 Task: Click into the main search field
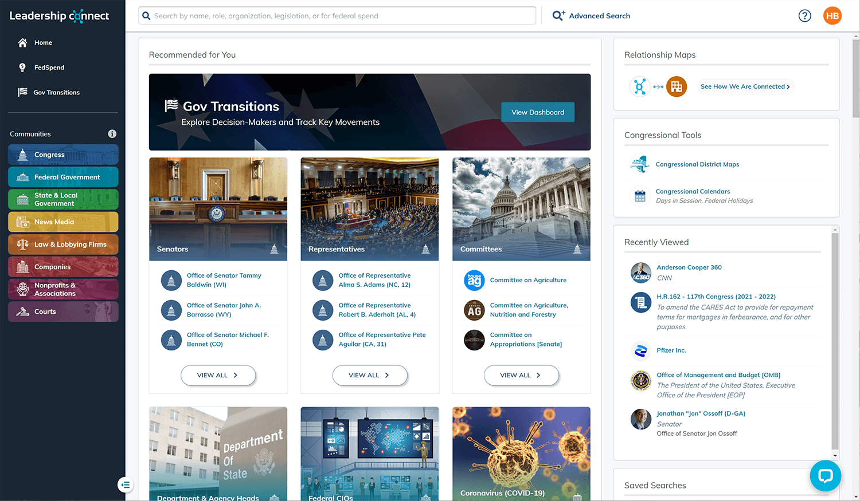click(337, 16)
